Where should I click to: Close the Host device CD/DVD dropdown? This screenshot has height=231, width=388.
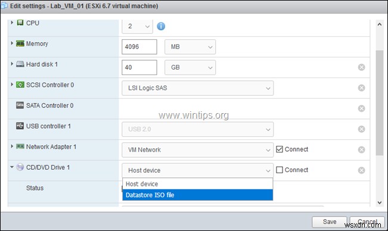pos(197,170)
